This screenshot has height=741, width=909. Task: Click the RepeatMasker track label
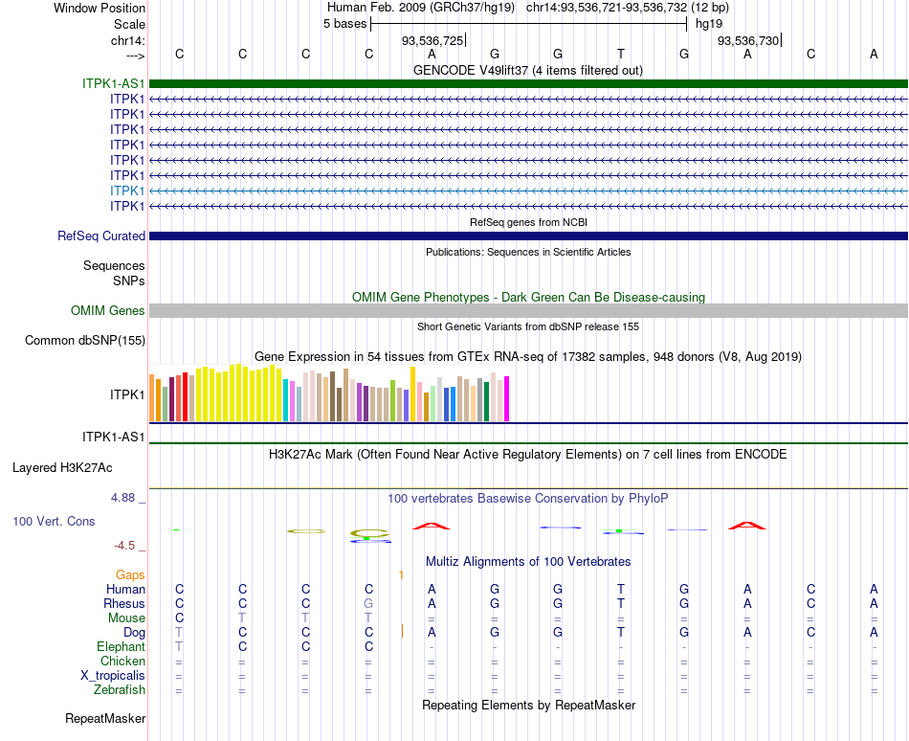coord(105,718)
